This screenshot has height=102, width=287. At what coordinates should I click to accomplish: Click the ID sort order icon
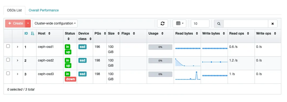click(x=33, y=33)
